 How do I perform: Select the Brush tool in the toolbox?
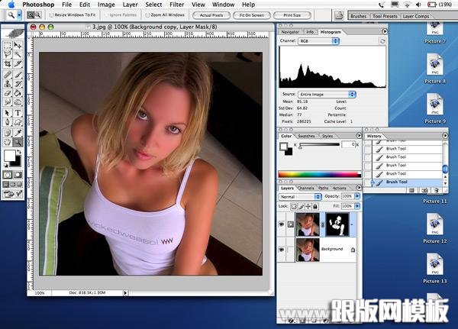click(x=18, y=75)
